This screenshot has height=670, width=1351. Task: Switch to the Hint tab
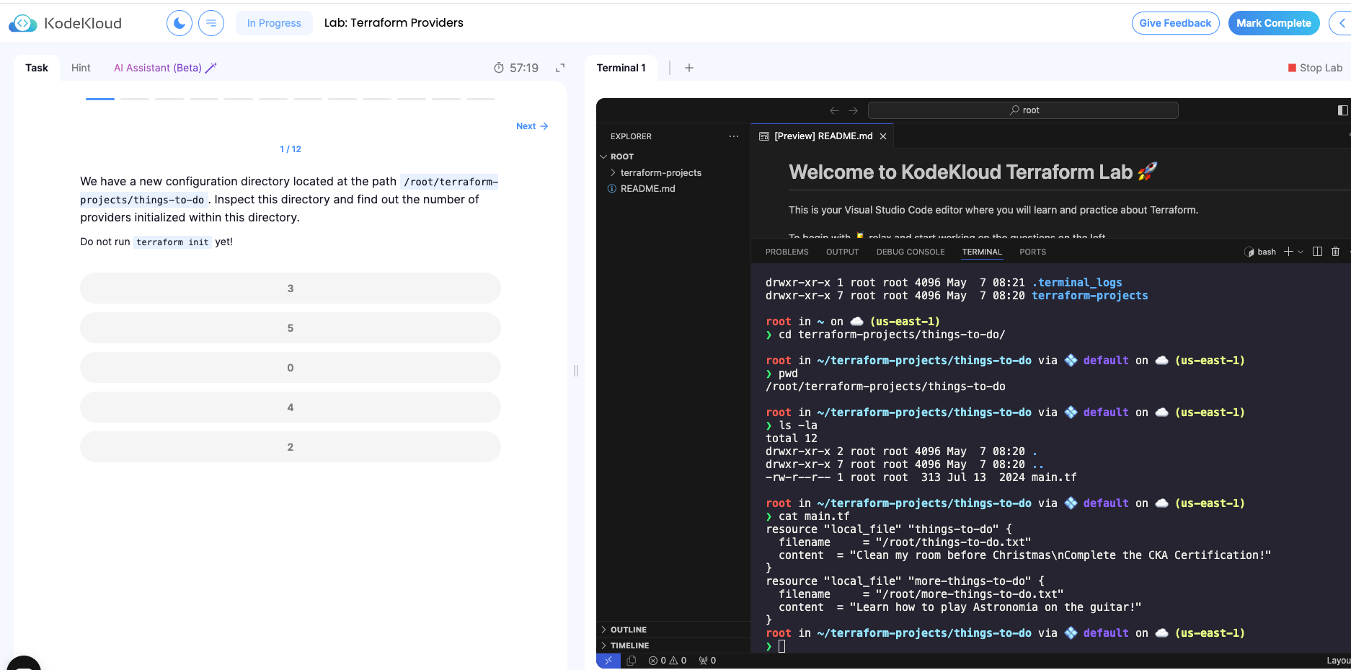pos(81,68)
